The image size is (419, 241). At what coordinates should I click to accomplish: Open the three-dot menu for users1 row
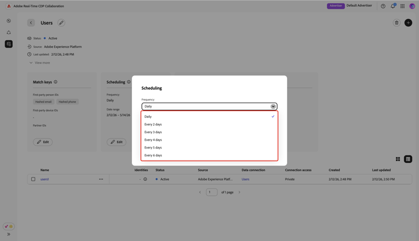point(101,179)
